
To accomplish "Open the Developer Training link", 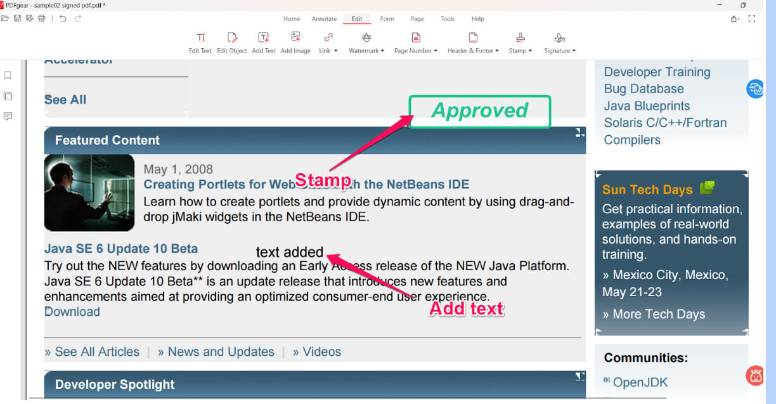I will pyautogui.click(x=657, y=72).
